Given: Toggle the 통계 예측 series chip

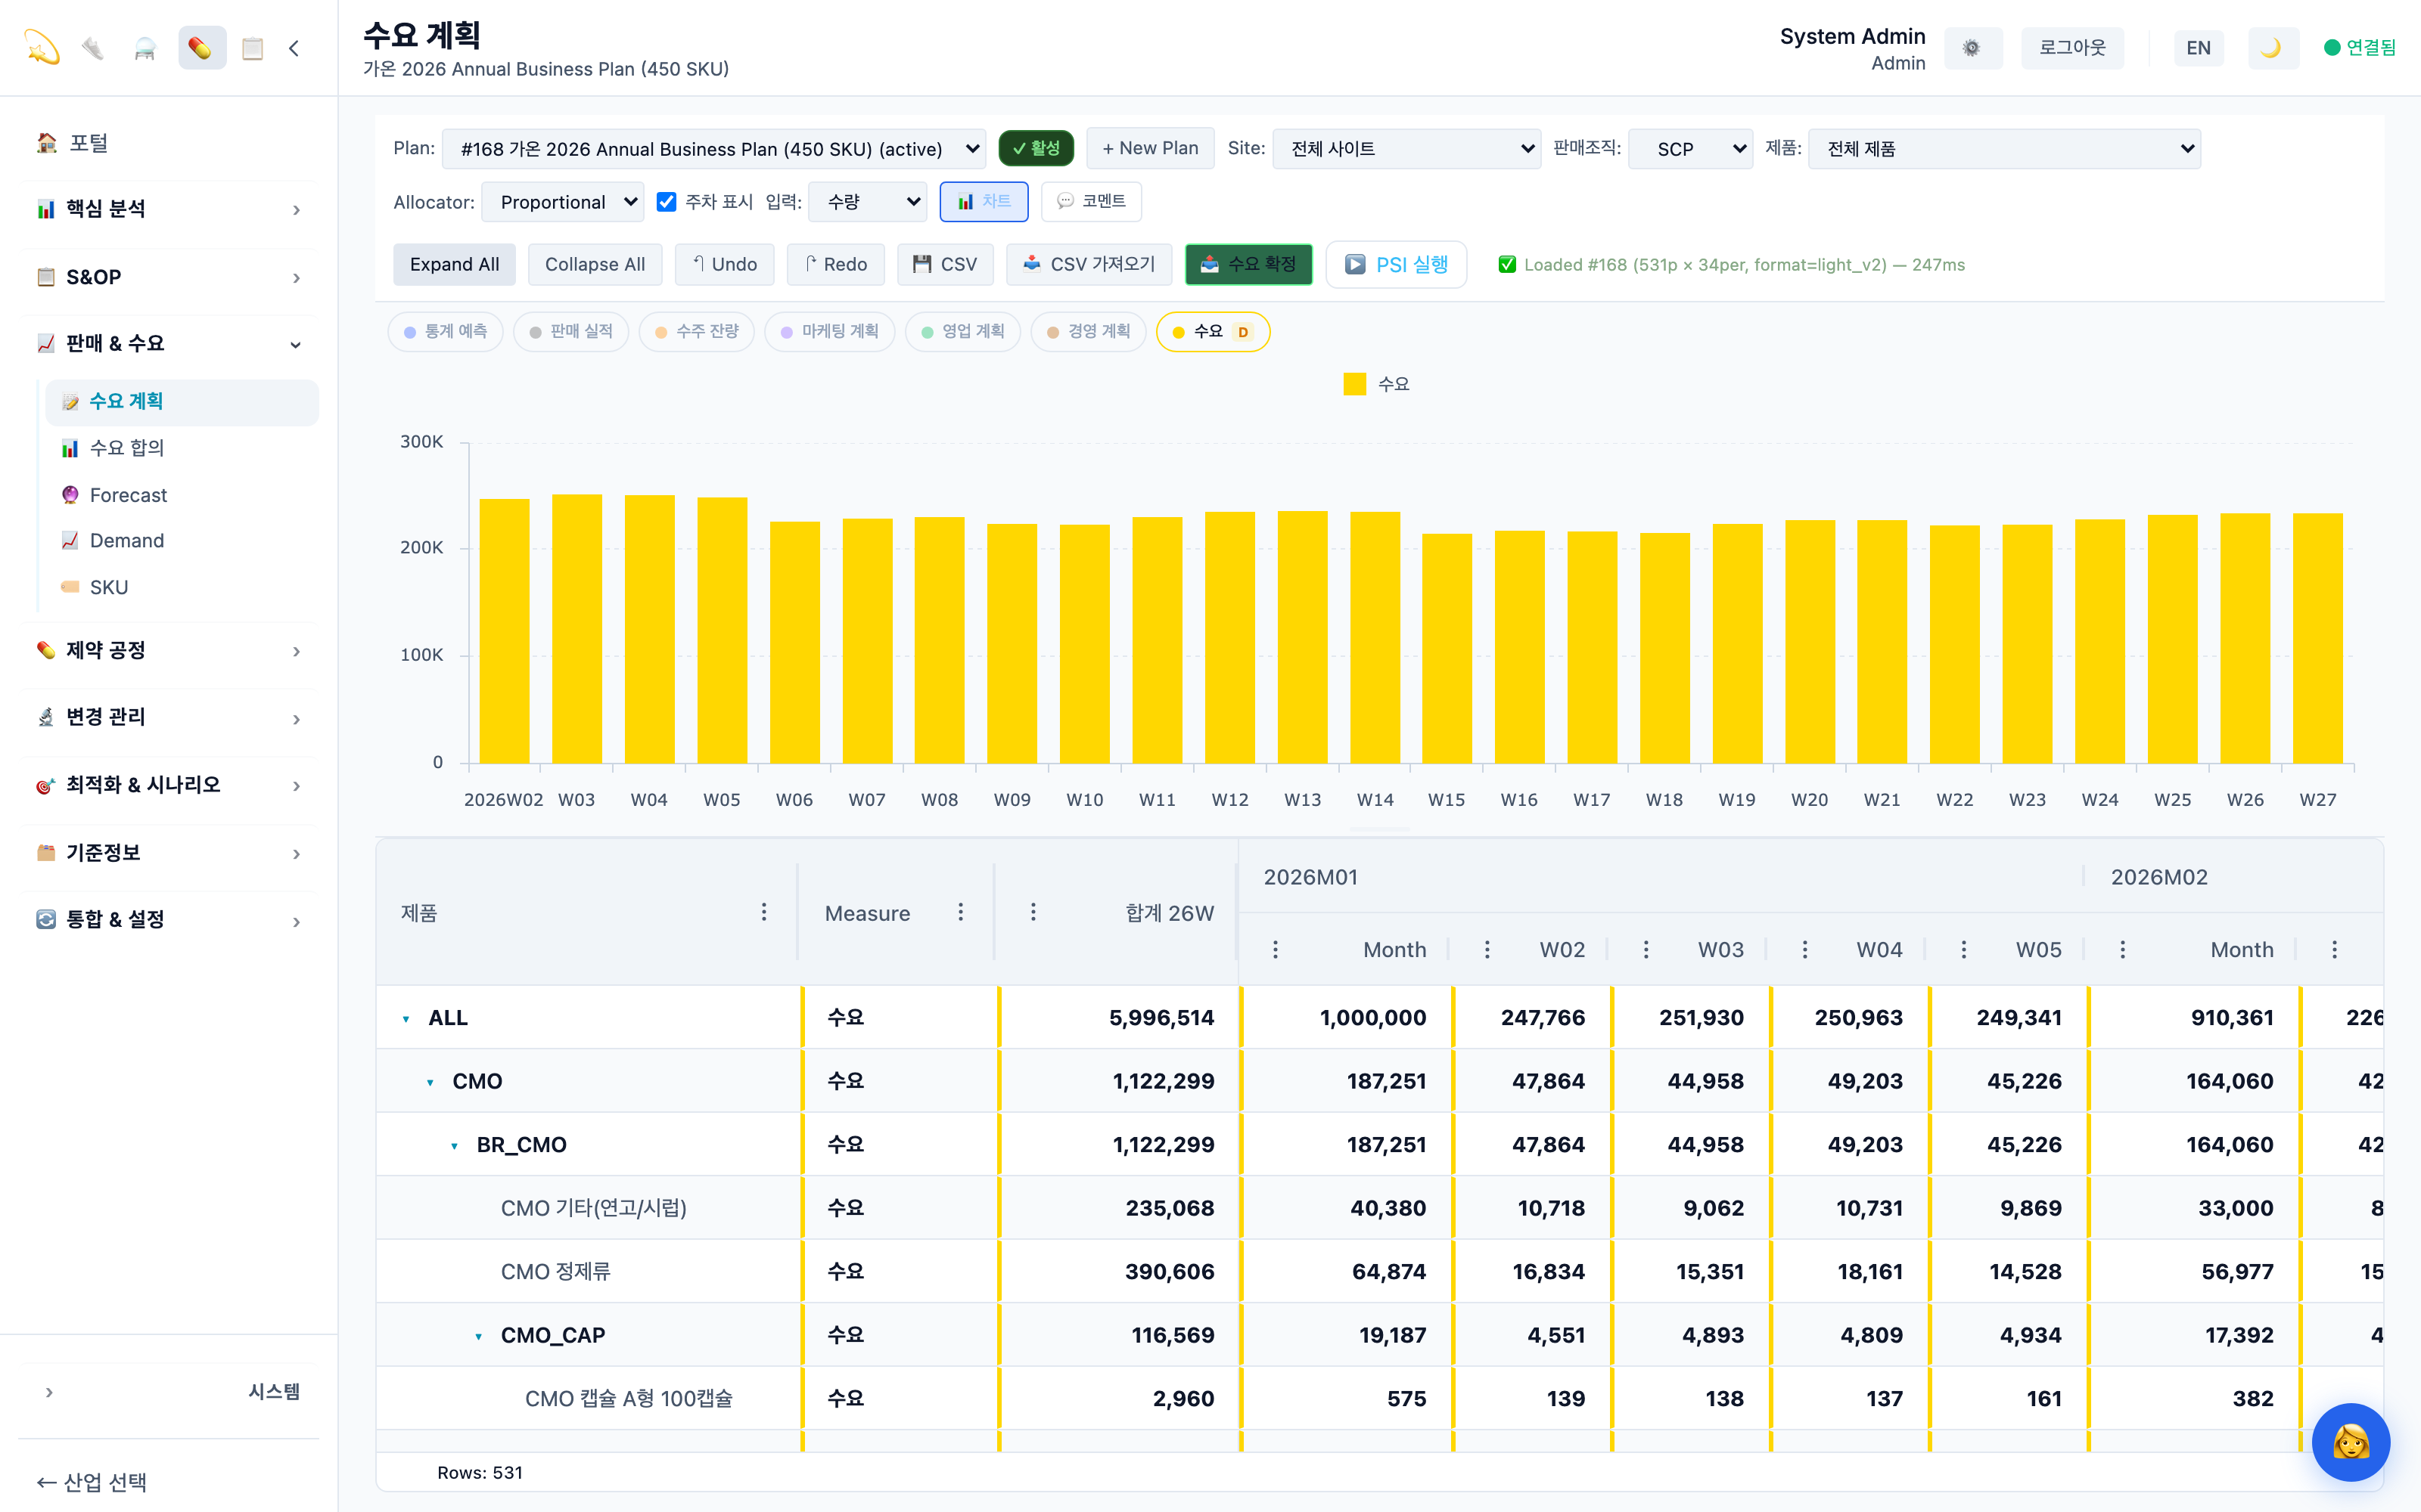Looking at the screenshot, I should (x=446, y=332).
